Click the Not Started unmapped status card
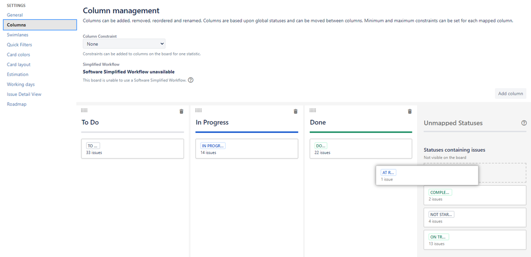This screenshot has height=257, width=531. [475, 217]
